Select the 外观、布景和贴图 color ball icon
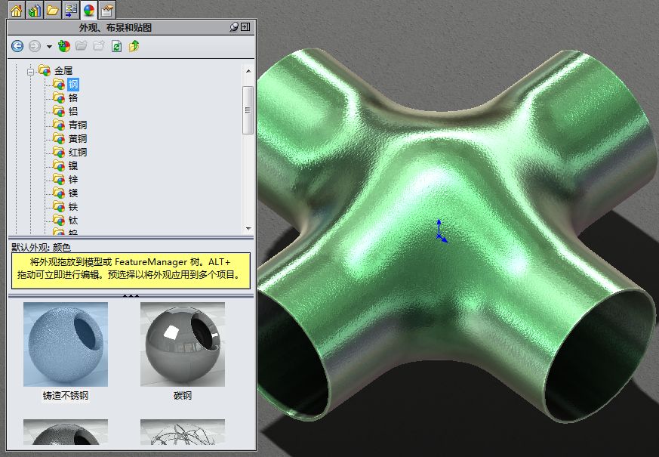 point(88,10)
